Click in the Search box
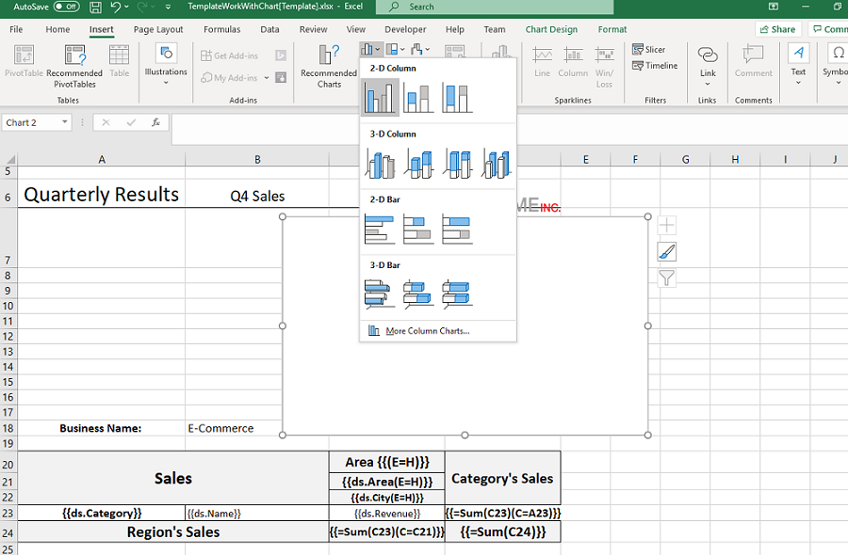 click(495, 7)
